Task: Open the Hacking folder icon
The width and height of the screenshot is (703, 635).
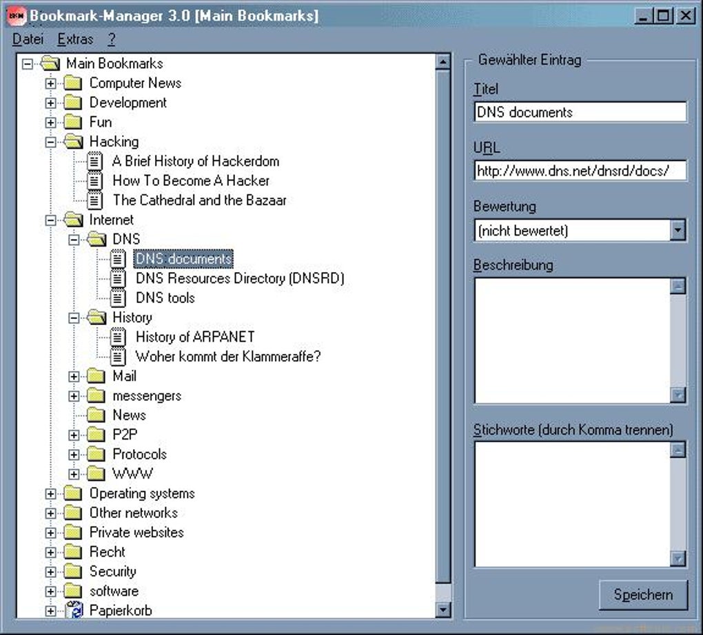Action: click(x=74, y=141)
